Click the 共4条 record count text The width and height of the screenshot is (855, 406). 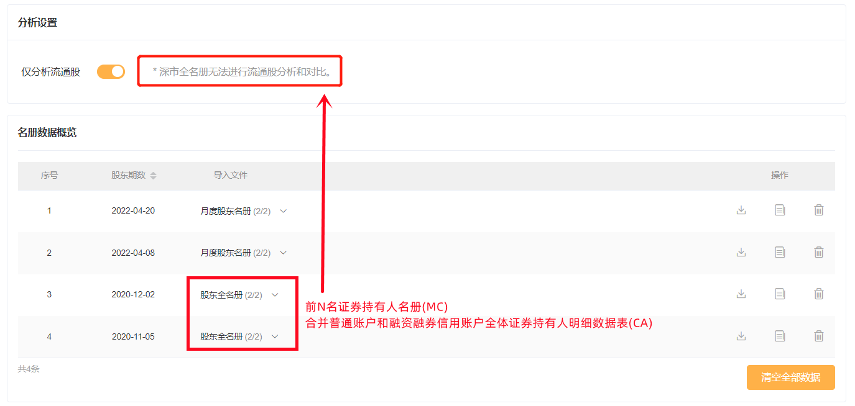(29, 369)
